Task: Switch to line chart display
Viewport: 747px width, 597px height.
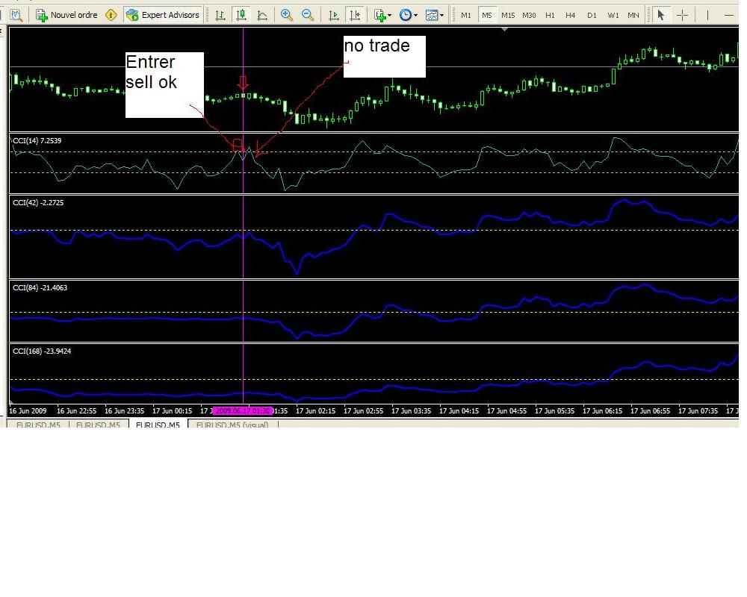Action: pos(262,15)
